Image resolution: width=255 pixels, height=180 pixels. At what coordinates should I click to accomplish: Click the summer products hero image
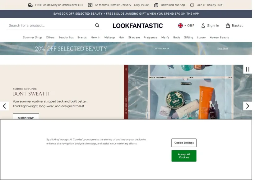(x=188, y=92)
